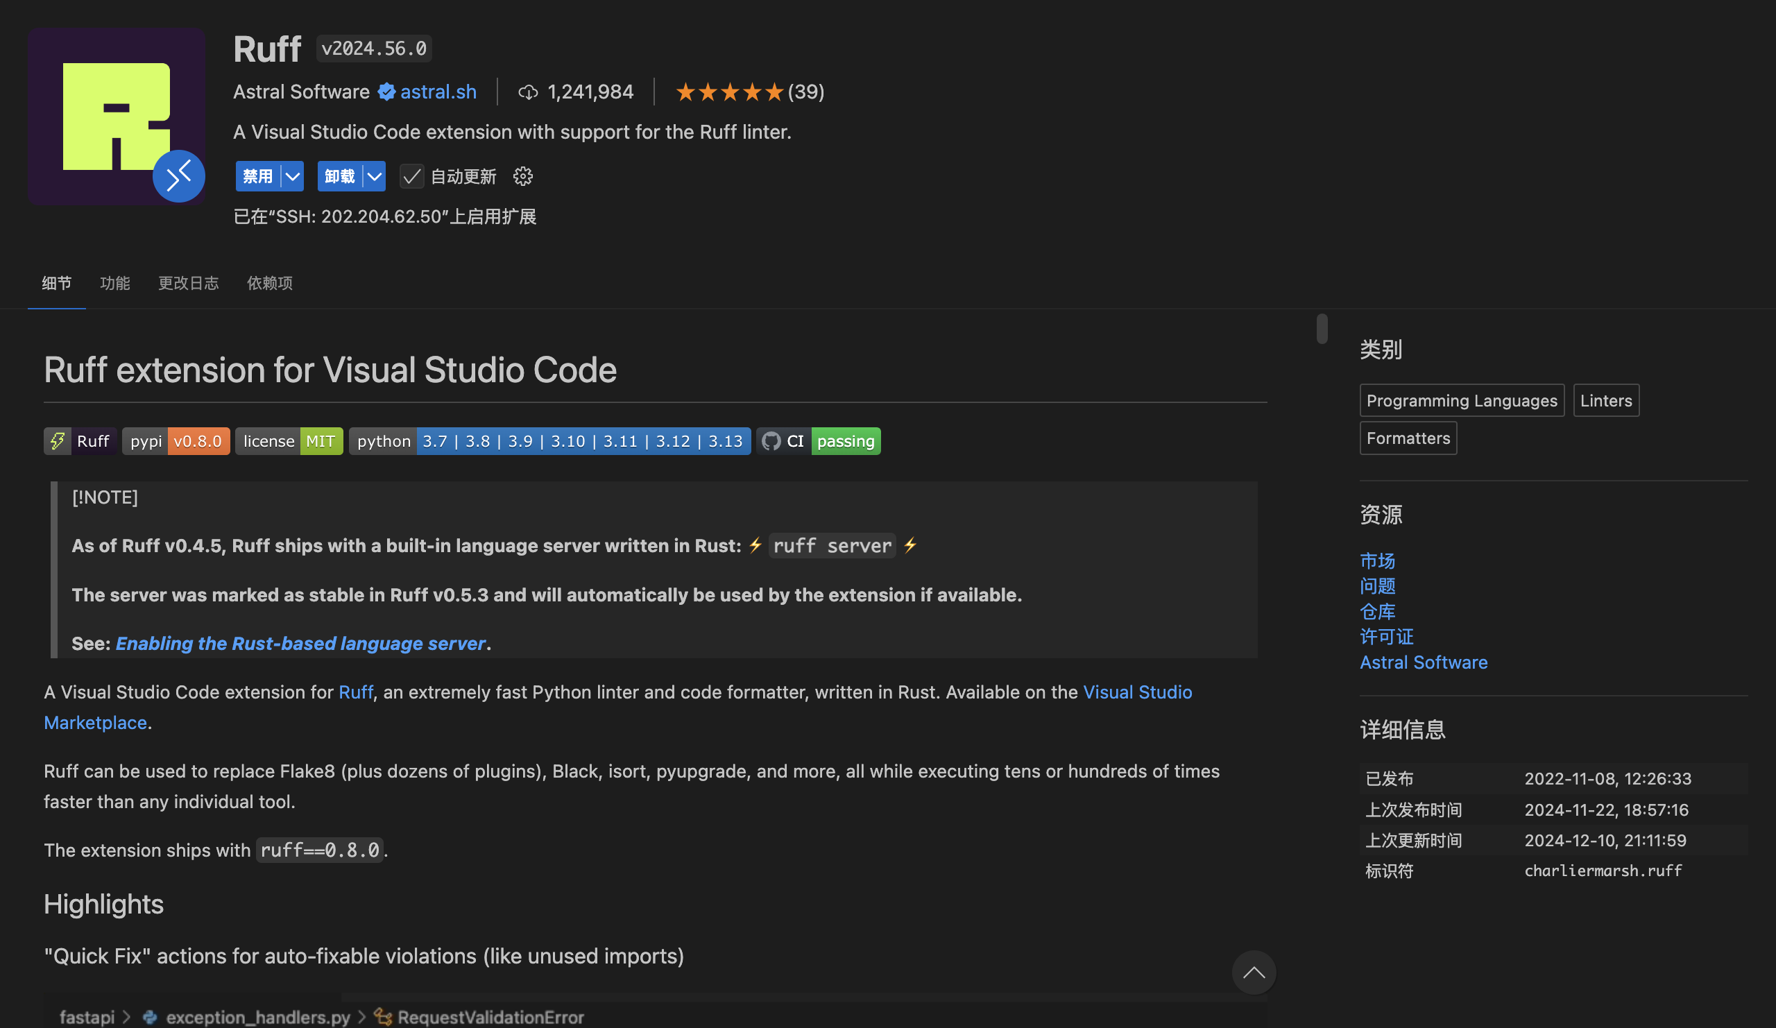Open Enabling the Rust-based language server link
The width and height of the screenshot is (1776, 1028).
click(300, 643)
